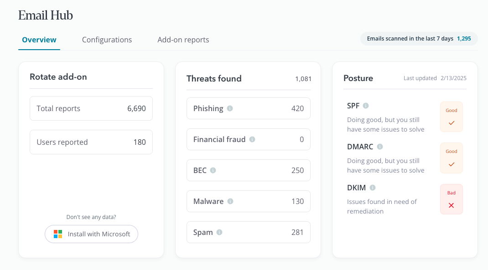The image size is (488, 270).
Task: Click the Spam info icon
Action: [219, 232]
